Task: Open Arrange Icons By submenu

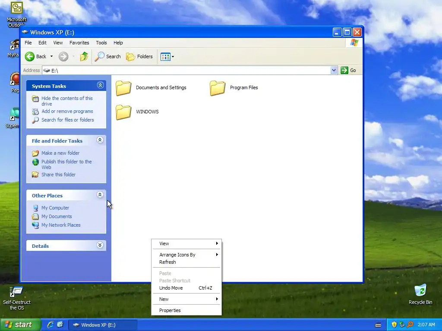Action: (x=186, y=255)
